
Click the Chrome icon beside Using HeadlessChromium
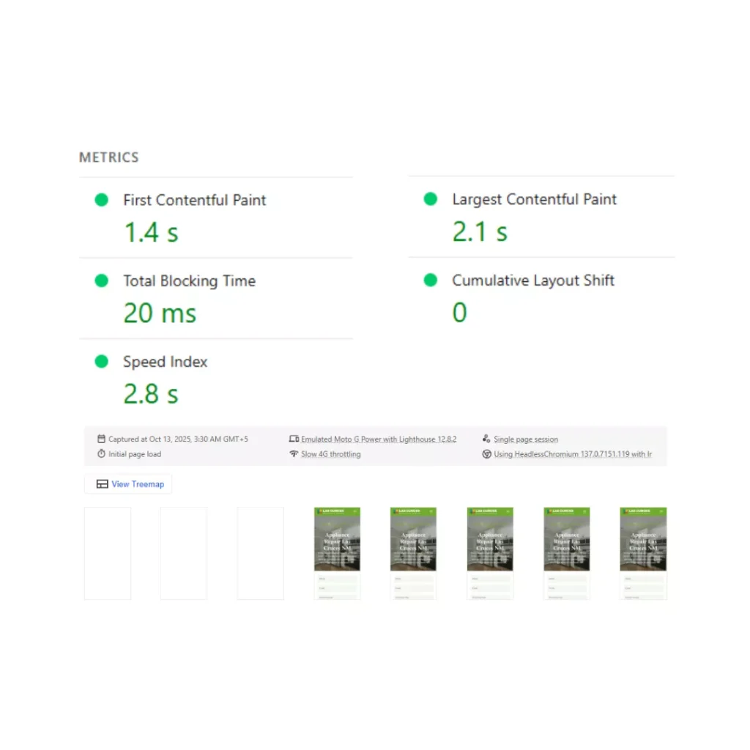point(486,454)
